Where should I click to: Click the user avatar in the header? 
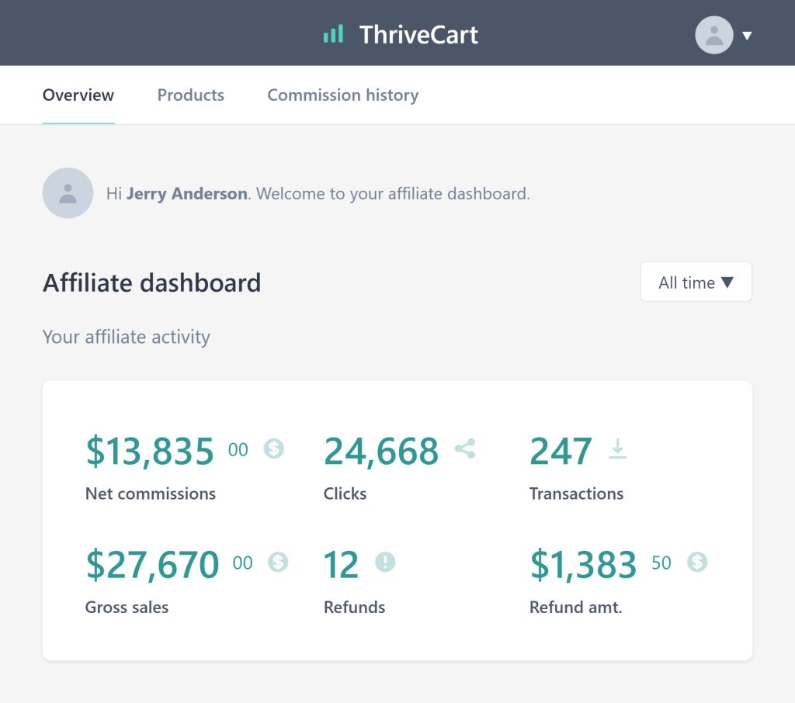[x=714, y=35]
